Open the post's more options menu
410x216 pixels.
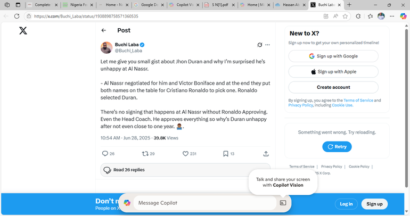[x=268, y=45]
